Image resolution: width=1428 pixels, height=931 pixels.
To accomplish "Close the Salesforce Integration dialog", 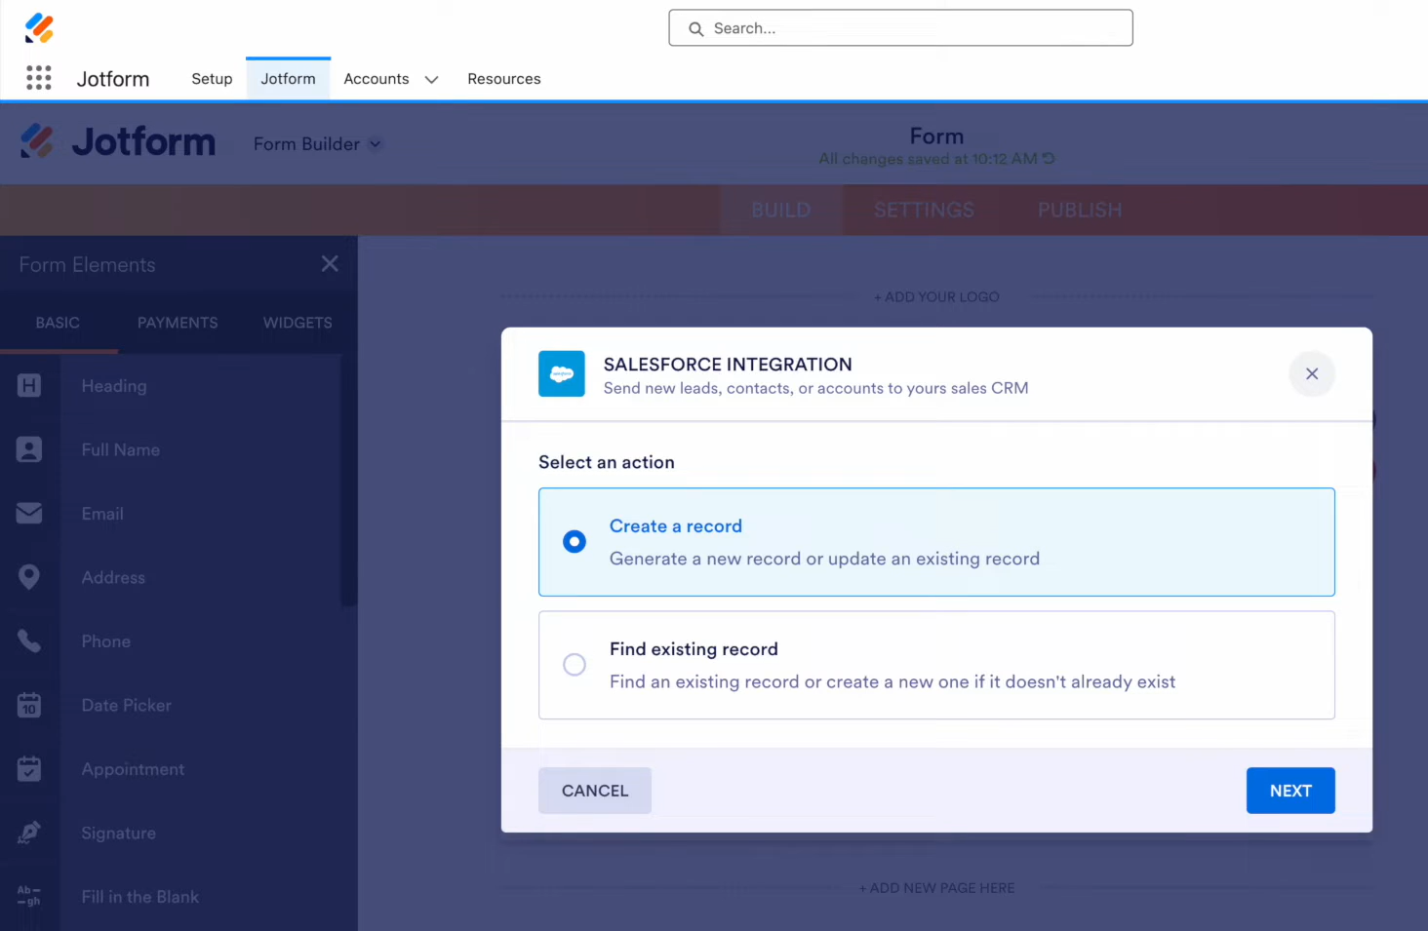I will 1312,373.
